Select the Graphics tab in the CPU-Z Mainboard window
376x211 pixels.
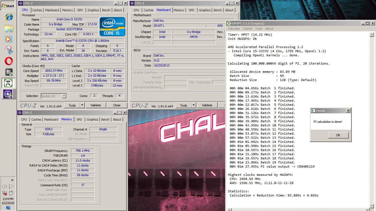pyautogui.click(x=205, y=10)
